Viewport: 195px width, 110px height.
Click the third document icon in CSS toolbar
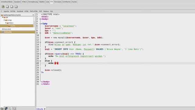tap(12, 7)
